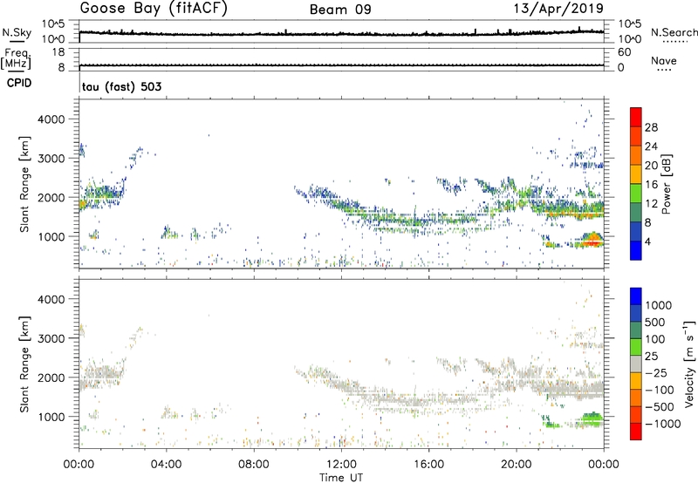Click the date '13/Apr/2019'
698x483 pixels.
click(x=558, y=9)
